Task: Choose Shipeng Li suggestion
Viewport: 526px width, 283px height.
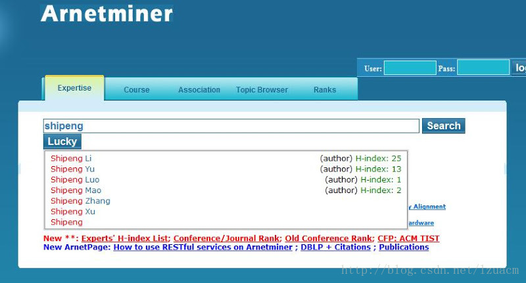Action: [x=226, y=158]
